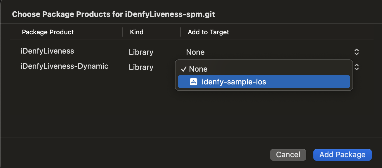Click the Package Product column header
Image resolution: width=382 pixels, height=168 pixels.
tap(48, 32)
